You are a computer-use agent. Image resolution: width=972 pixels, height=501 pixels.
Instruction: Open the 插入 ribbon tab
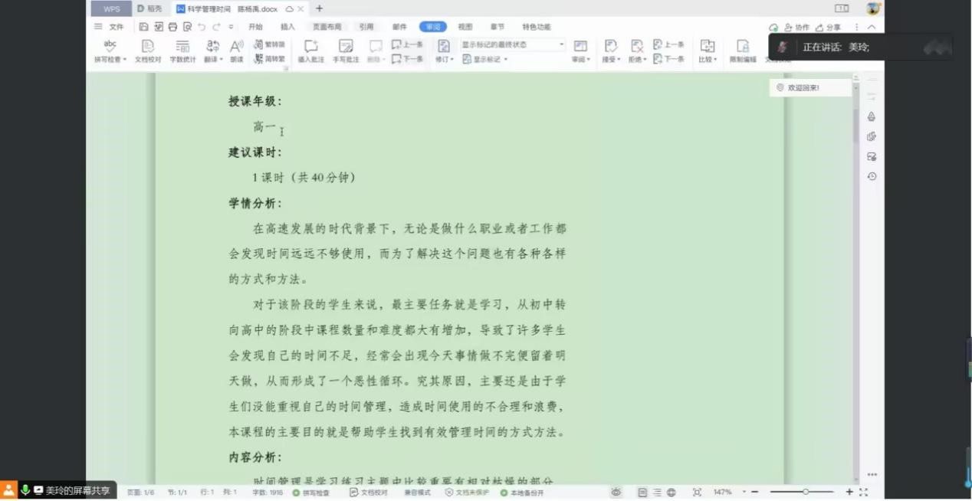tap(287, 27)
